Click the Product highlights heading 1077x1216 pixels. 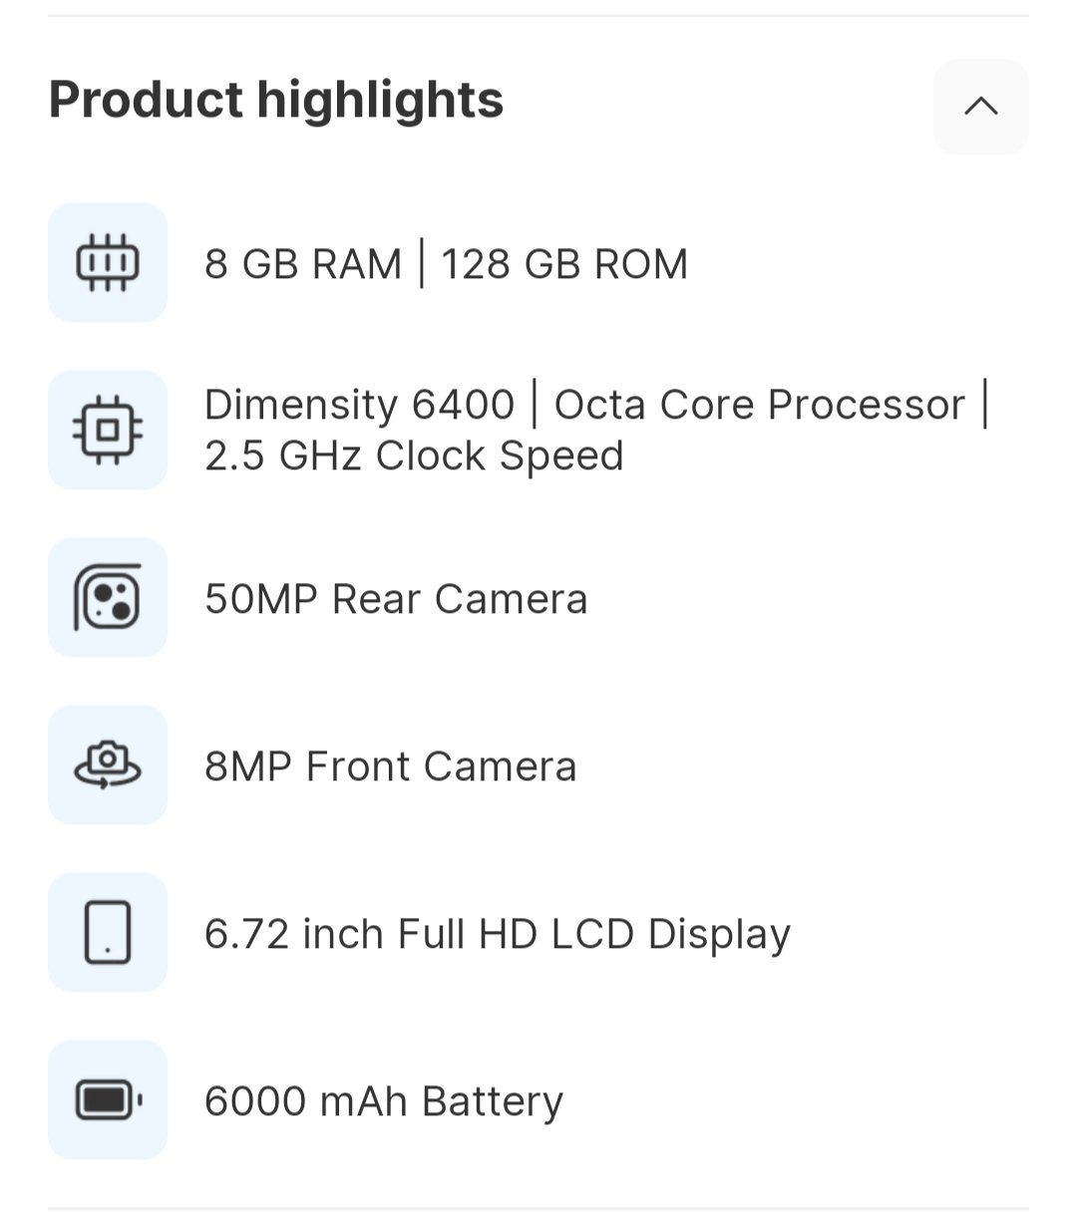click(276, 100)
